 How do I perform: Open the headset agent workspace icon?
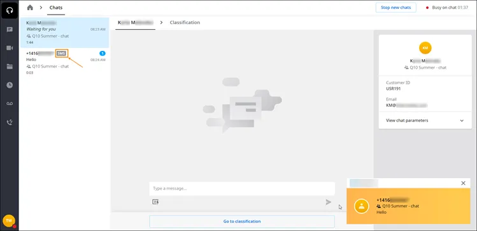tap(10, 11)
